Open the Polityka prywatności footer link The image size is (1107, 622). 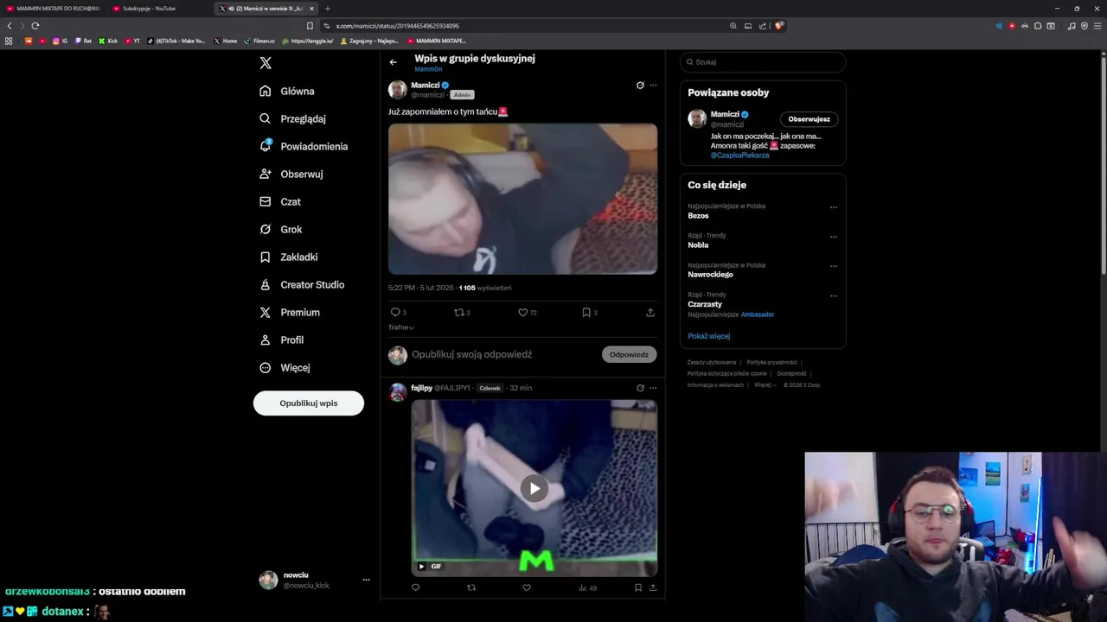pos(771,362)
